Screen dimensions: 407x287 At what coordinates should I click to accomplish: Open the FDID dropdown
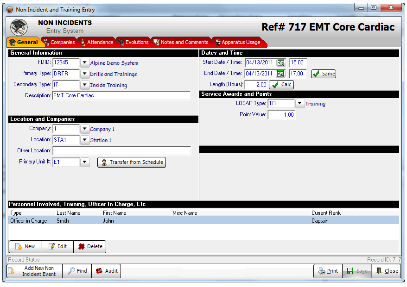[x=84, y=62]
